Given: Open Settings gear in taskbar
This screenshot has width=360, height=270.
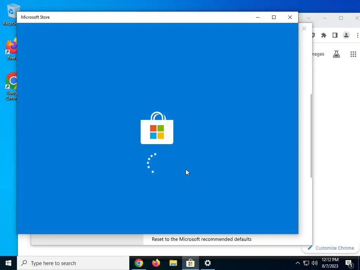Looking at the screenshot, I should pyautogui.click(x=207, y=263).
